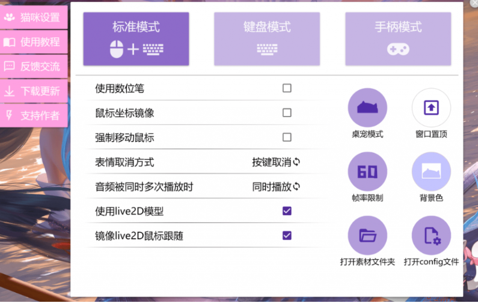Cycle the 按键取消 expression cancel option
Image resolution: width=478 pixels, height=306 pixels.
click(276, 162)
